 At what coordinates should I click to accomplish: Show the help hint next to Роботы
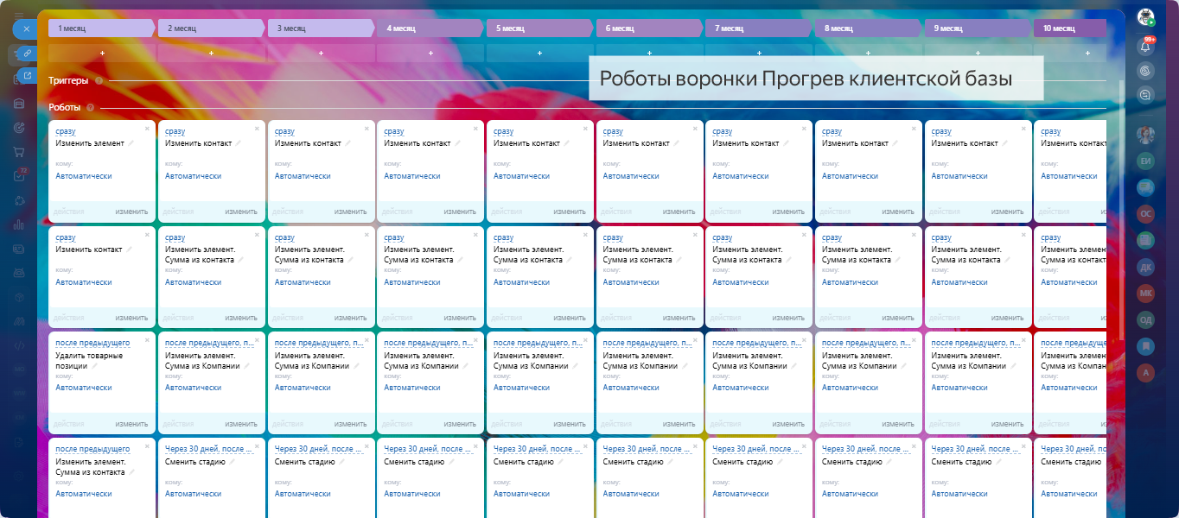click(91, 108)
